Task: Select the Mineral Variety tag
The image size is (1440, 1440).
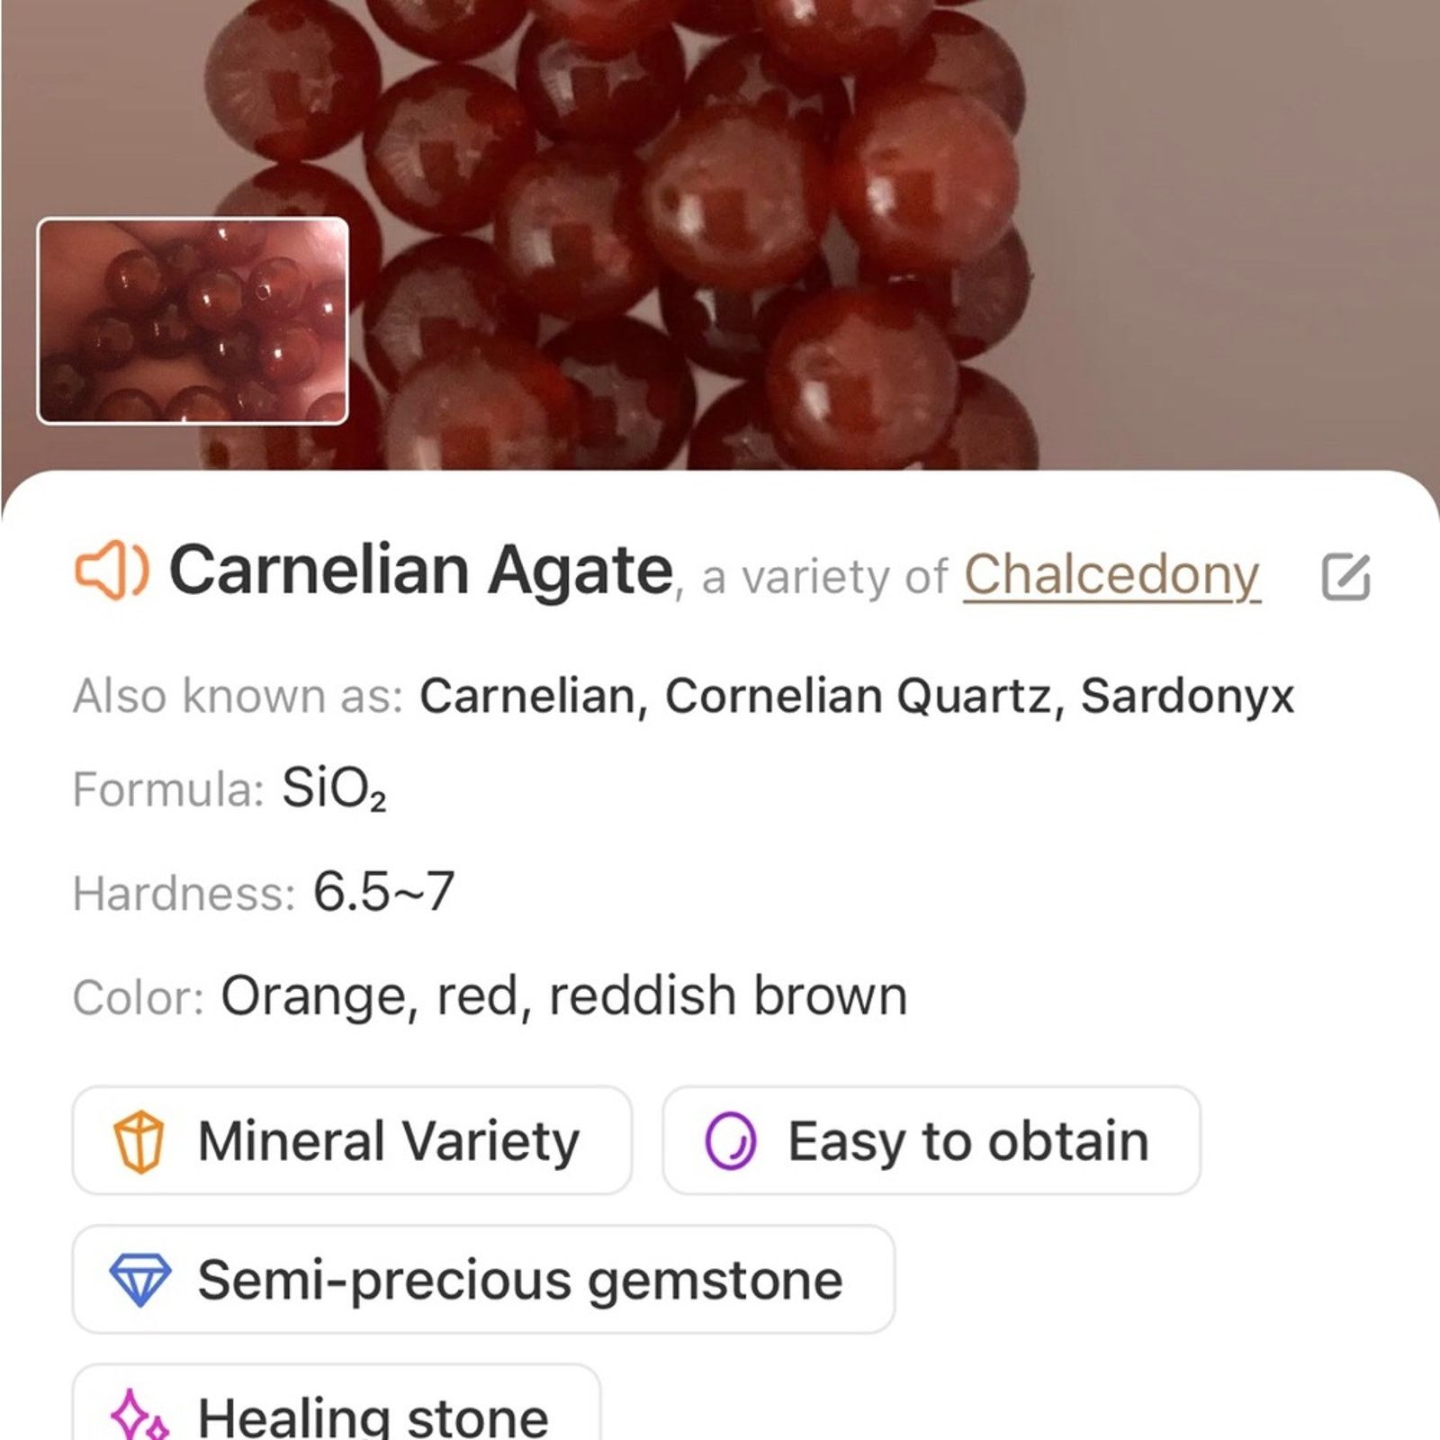Action: pos(352,1140)
